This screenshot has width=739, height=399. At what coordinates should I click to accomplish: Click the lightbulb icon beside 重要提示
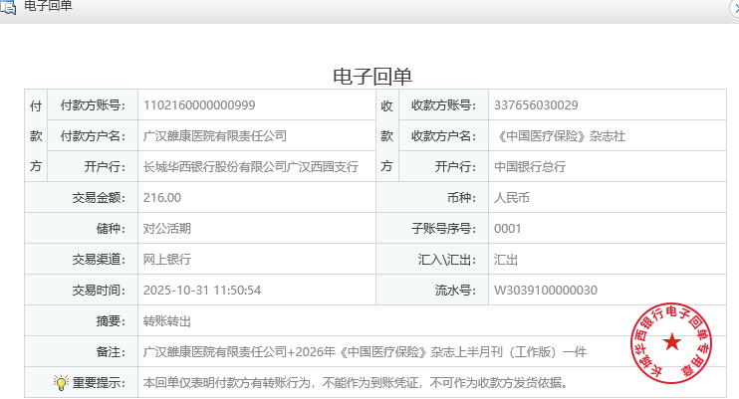[61, 382]
